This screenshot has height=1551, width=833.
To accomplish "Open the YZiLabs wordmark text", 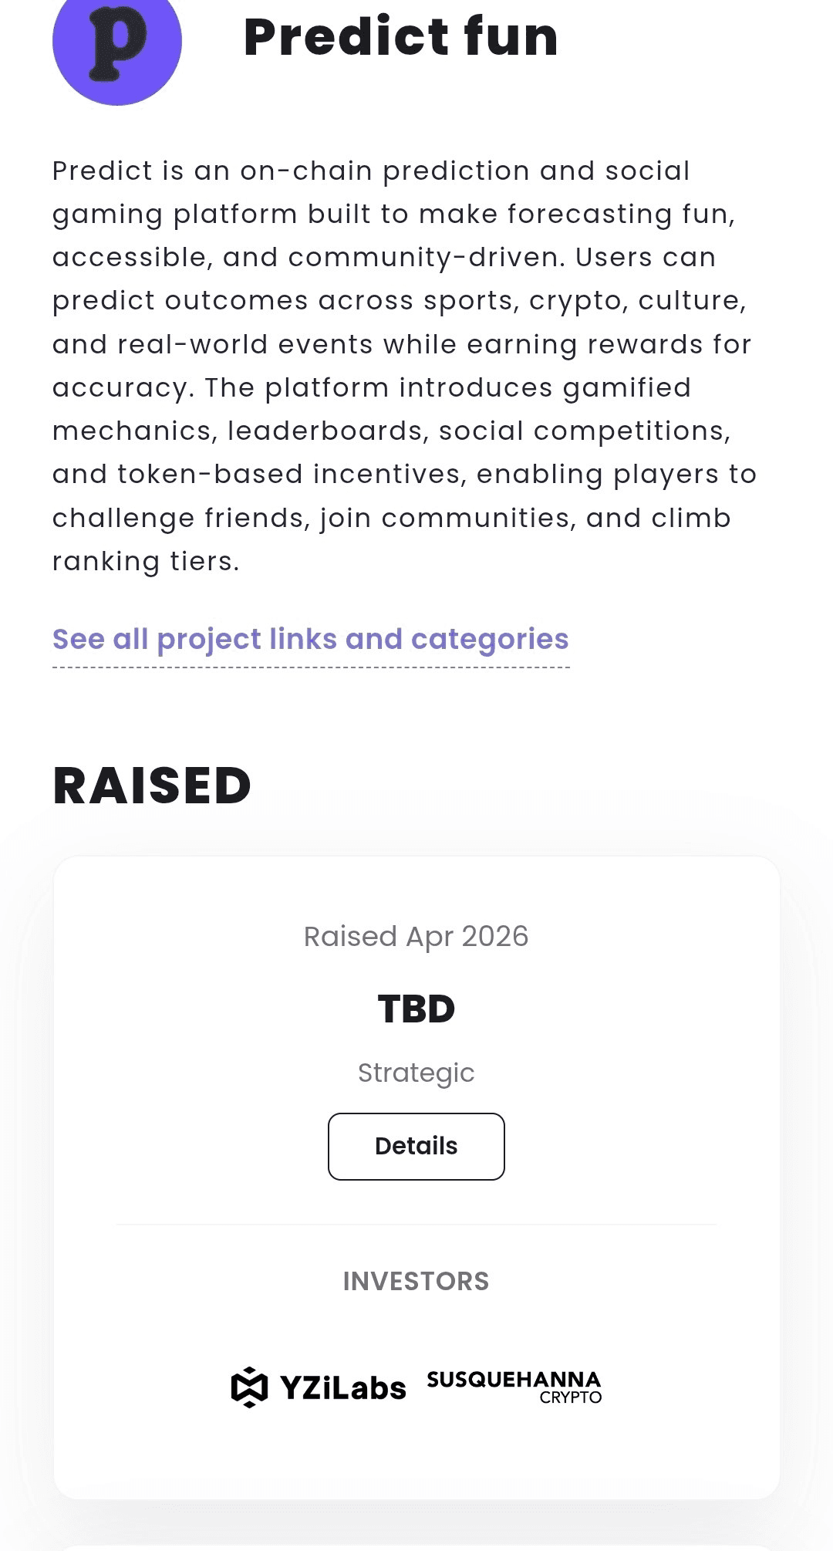I will click(342, 1388).
